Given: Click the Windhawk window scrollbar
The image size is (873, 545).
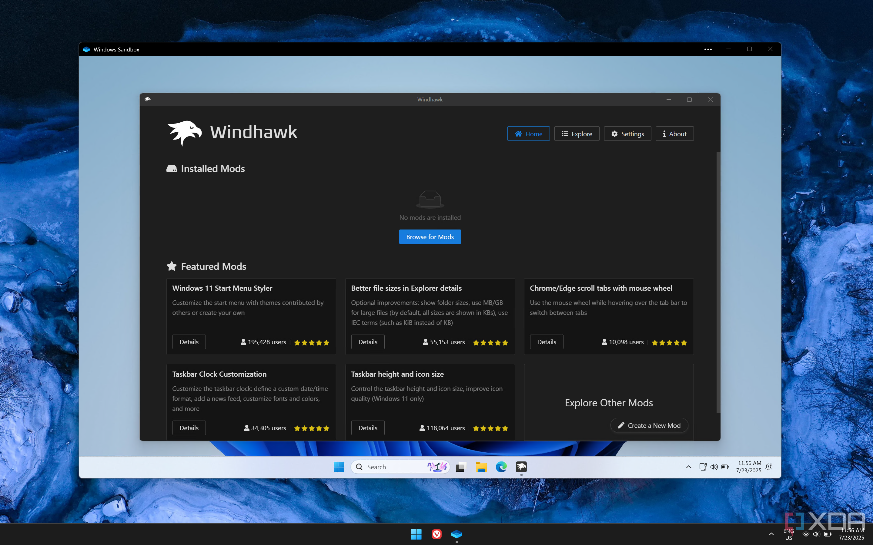Looking at the screenshot, I should [718, 282].
